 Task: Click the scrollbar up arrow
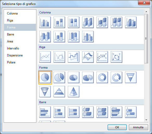(x=146, y=12)
